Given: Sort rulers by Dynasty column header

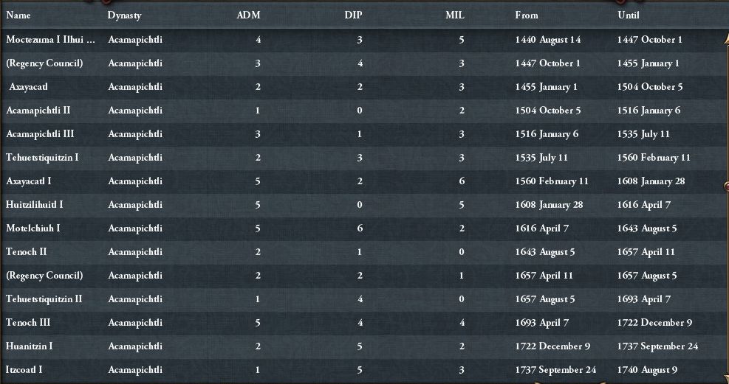Looking at the screenshot, I should [x=124, y=15].
